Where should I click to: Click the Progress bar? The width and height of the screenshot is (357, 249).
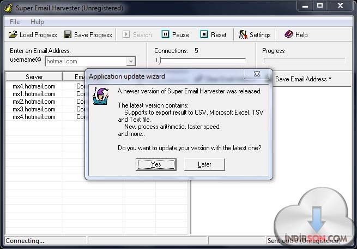tap(304, 61)
